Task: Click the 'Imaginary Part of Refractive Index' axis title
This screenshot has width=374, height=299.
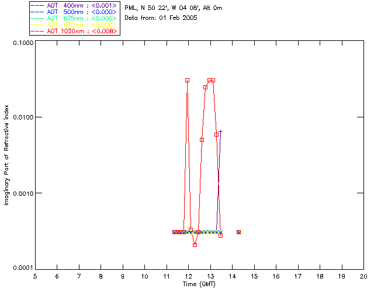Action: point(6,155)
